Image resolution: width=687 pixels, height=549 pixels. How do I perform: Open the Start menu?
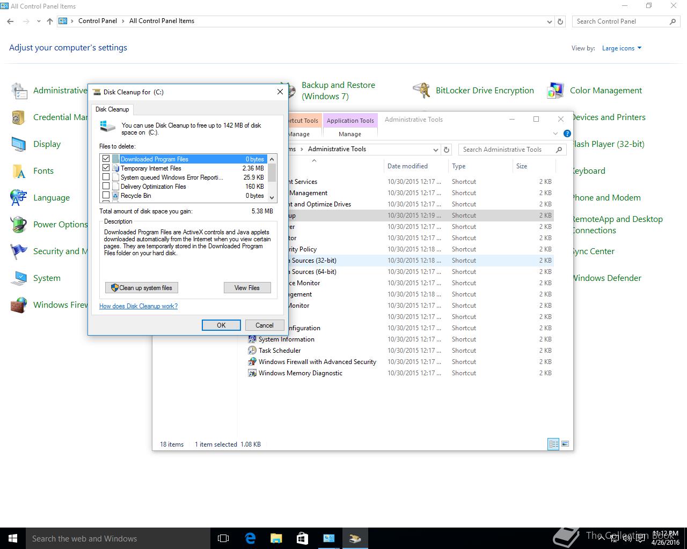(13, 538)
